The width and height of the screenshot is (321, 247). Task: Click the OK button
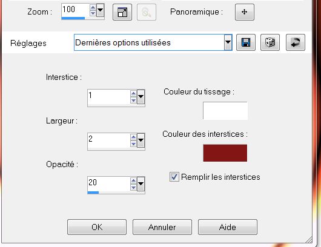point(97,227)
